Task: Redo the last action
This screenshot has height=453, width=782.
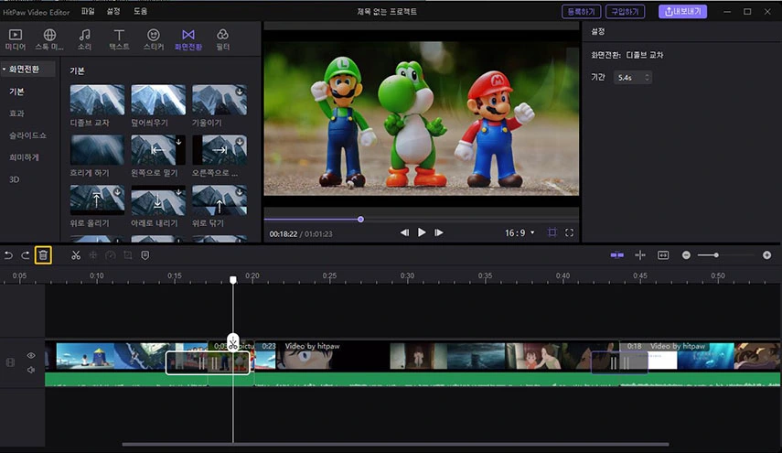Action: [25, 255]
